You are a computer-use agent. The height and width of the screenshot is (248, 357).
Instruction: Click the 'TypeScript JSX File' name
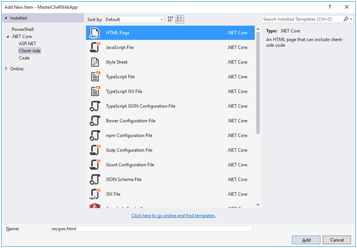124,92
